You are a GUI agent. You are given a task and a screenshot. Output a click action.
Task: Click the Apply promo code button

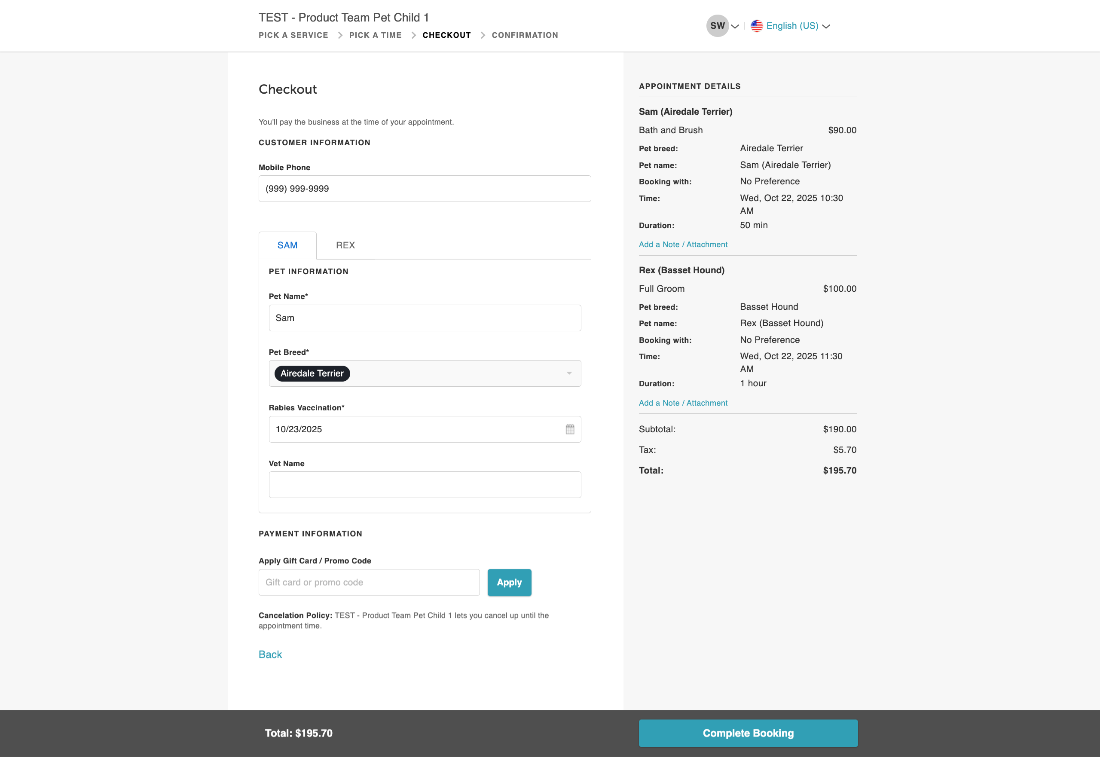(x=509, y=582)
